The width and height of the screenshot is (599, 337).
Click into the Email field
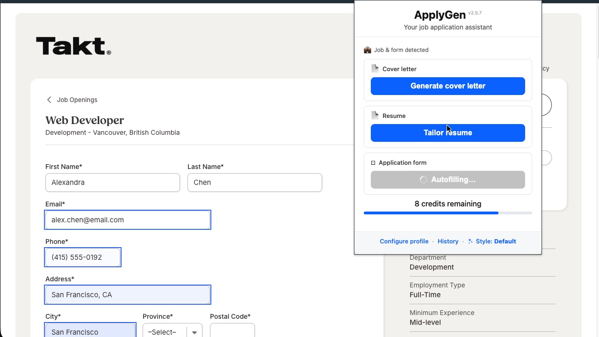click(x=128, y=220)
